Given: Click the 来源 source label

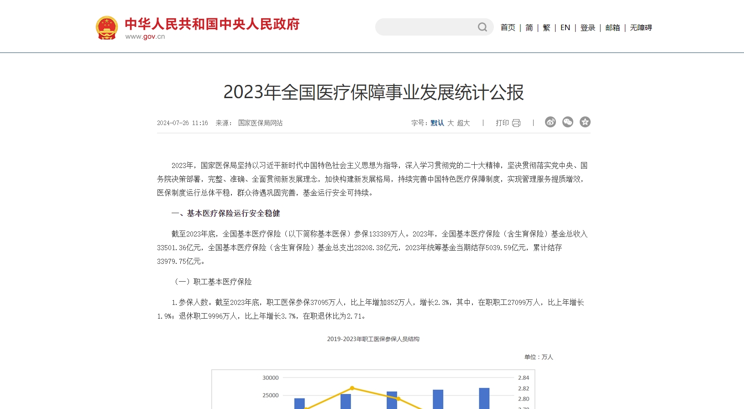Looking at the screenshot, I should coord(224,123).
